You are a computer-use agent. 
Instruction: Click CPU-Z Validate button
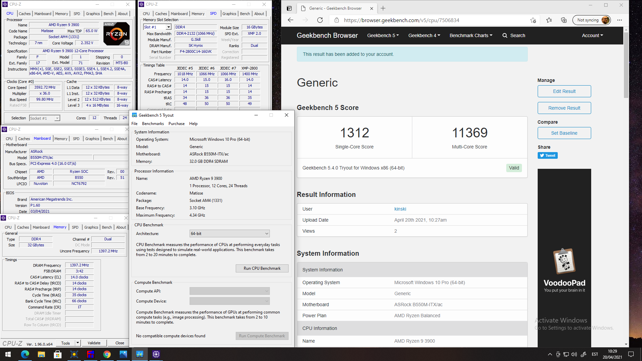click(94, 343)
